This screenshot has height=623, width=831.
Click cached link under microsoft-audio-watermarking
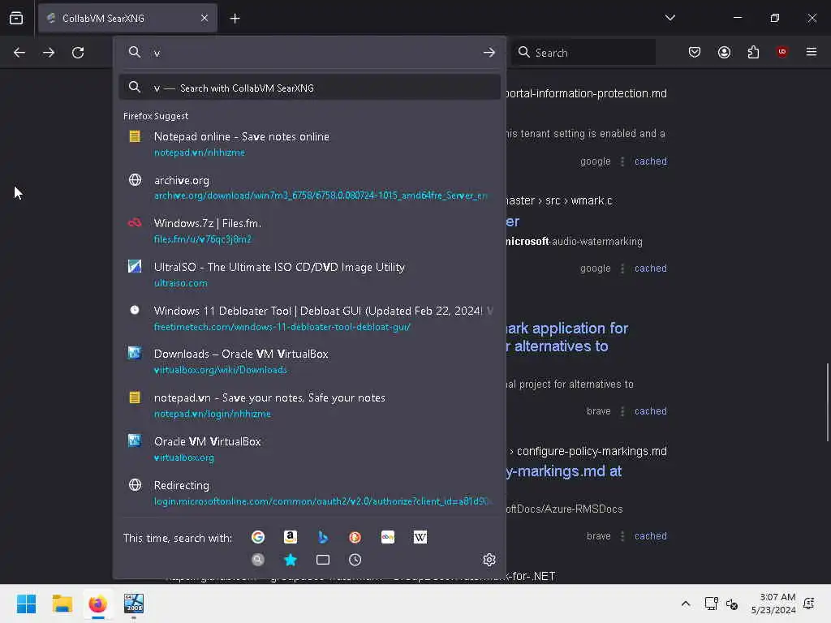pyautogui.click(x=650, y=268)
